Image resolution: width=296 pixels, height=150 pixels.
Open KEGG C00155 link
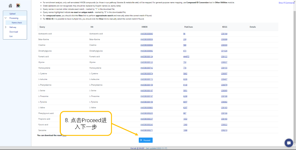[x=224, y=68]
